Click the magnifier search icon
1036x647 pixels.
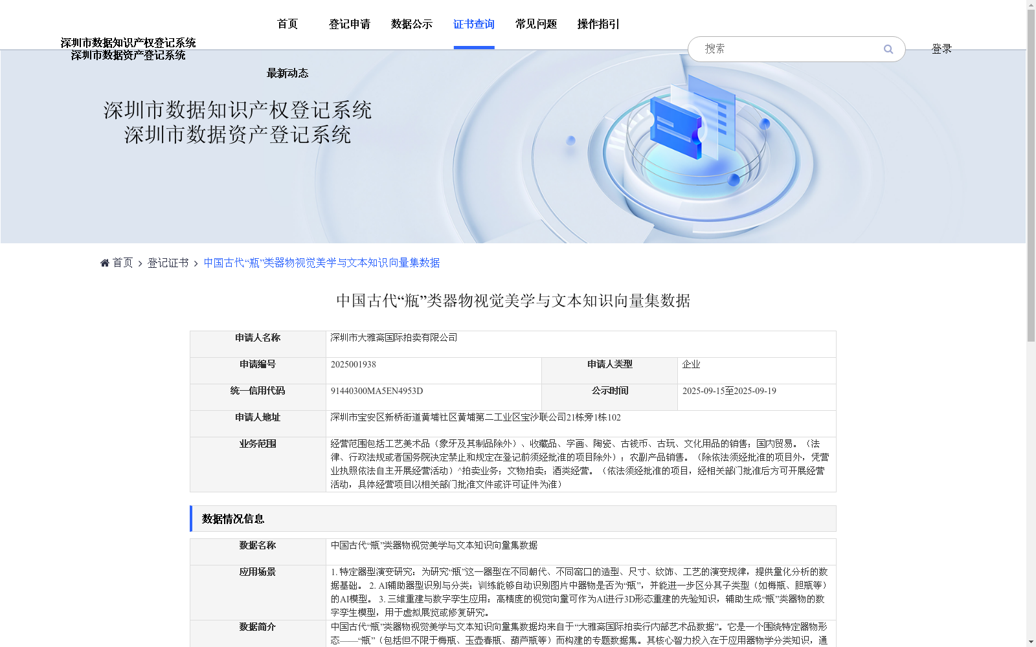click(888, 49)
